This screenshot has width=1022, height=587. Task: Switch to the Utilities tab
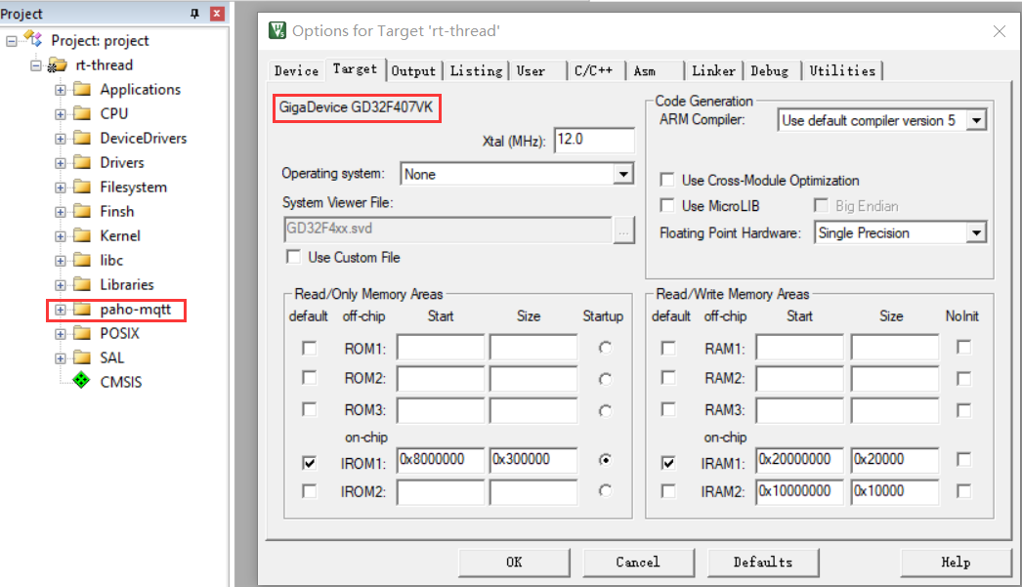(x=843, y=70)
